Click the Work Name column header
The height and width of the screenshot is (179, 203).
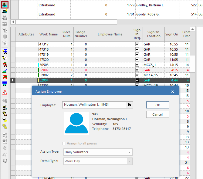49,34
